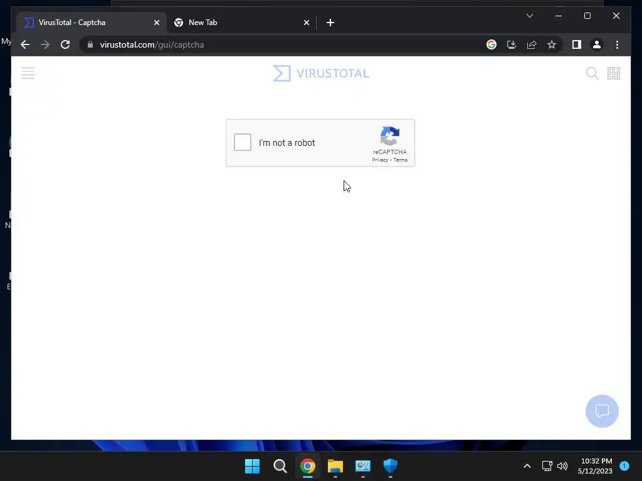Click the install app icon in address bar

[x=512, y=44]
